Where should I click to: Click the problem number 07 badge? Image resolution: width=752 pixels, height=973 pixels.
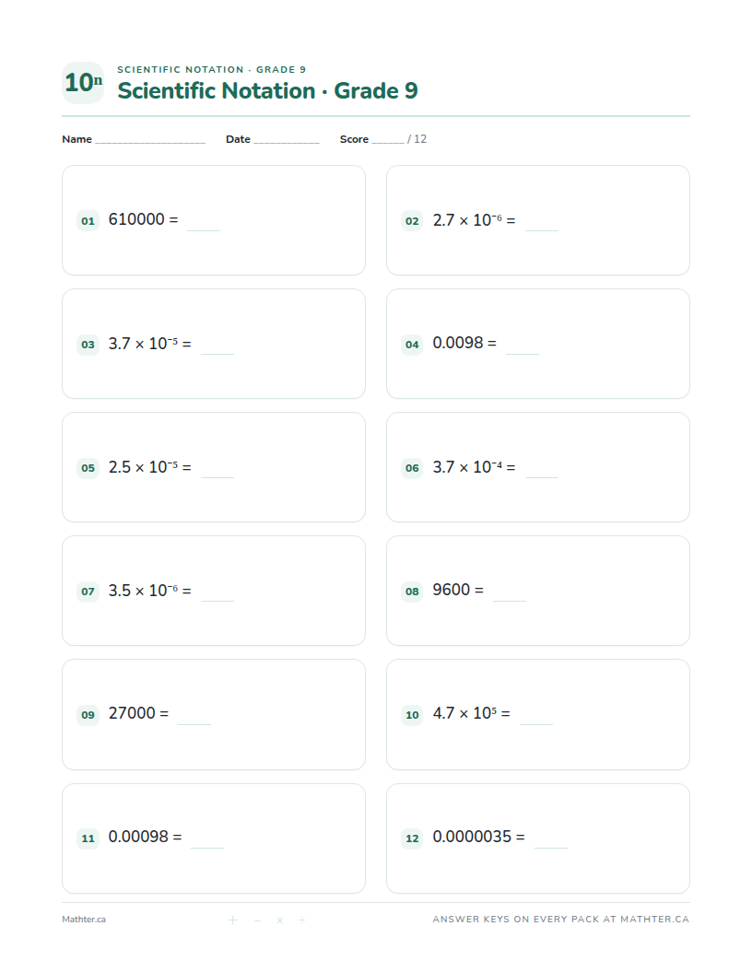[x=88, y=592]
